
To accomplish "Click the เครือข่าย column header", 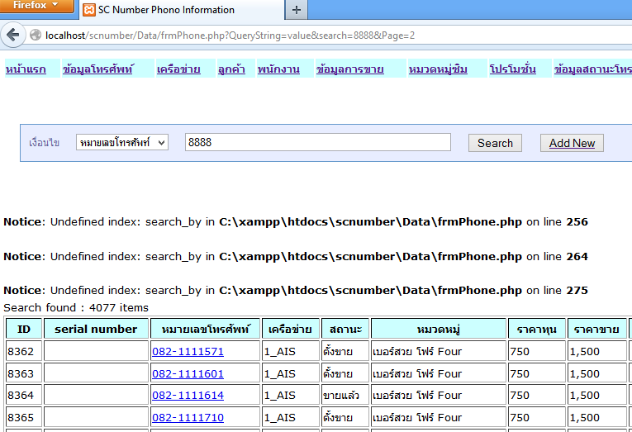I will (x=290, y=330).
